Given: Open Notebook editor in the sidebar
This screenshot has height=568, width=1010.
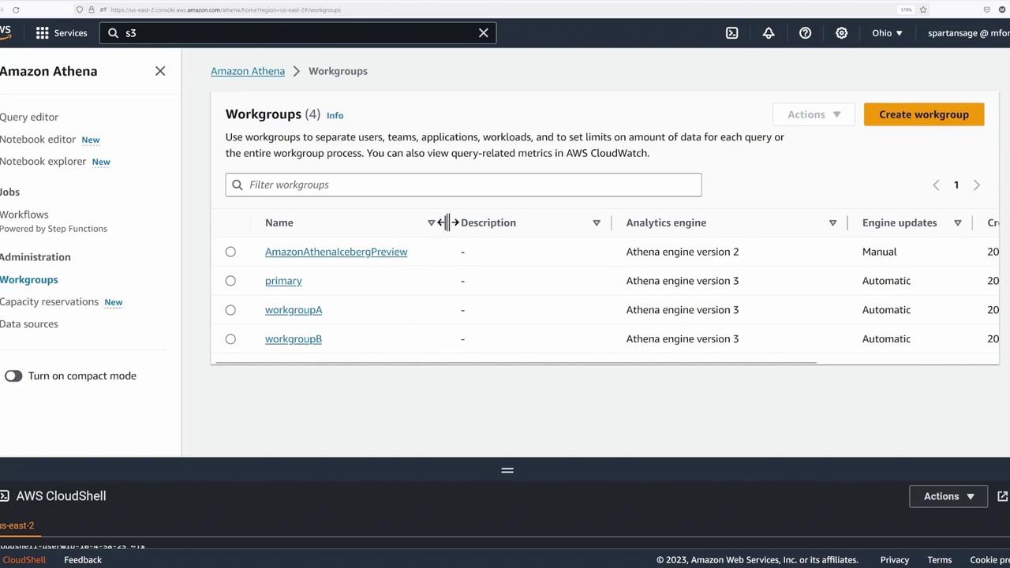Looking at the screenshot, I should point(38,139).
